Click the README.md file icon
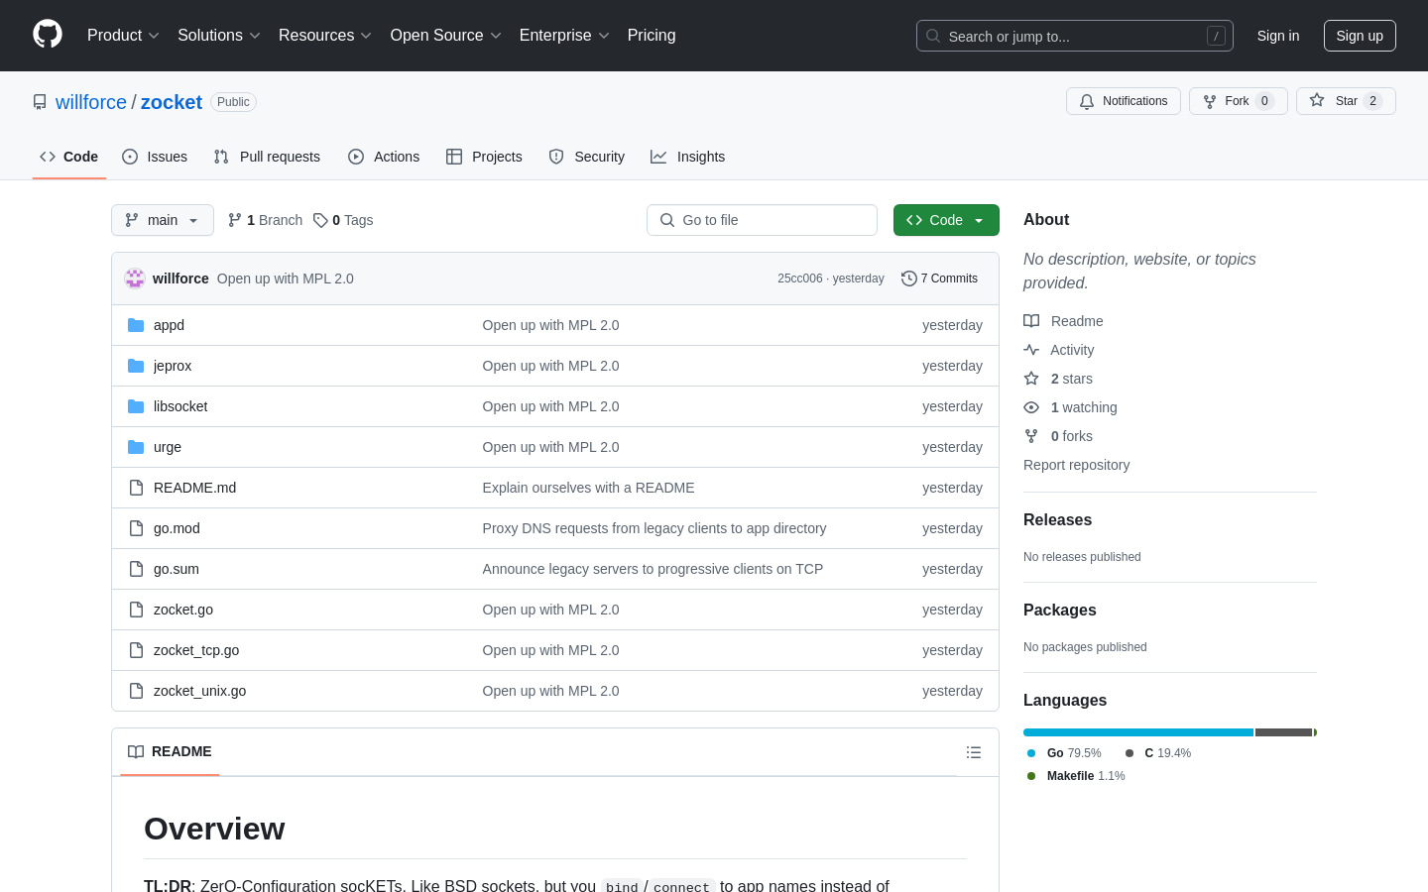 click(x=136, y=488)
